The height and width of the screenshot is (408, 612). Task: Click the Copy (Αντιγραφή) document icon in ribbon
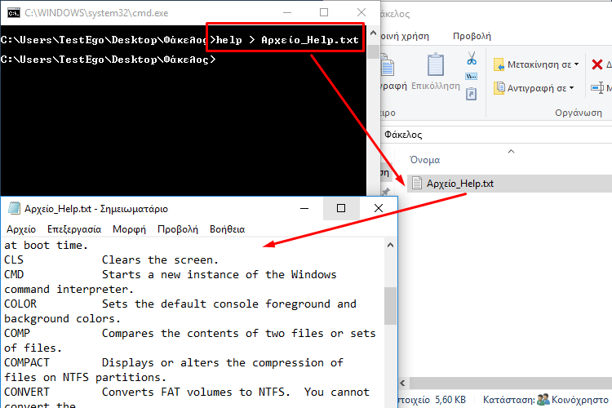387,64
